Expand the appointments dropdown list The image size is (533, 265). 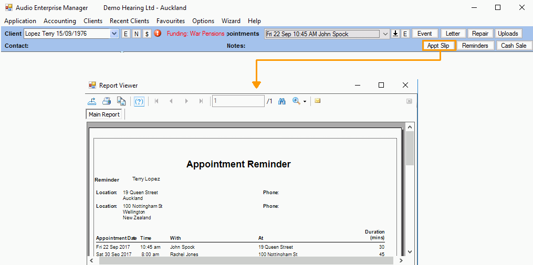(x=385, y=34)
